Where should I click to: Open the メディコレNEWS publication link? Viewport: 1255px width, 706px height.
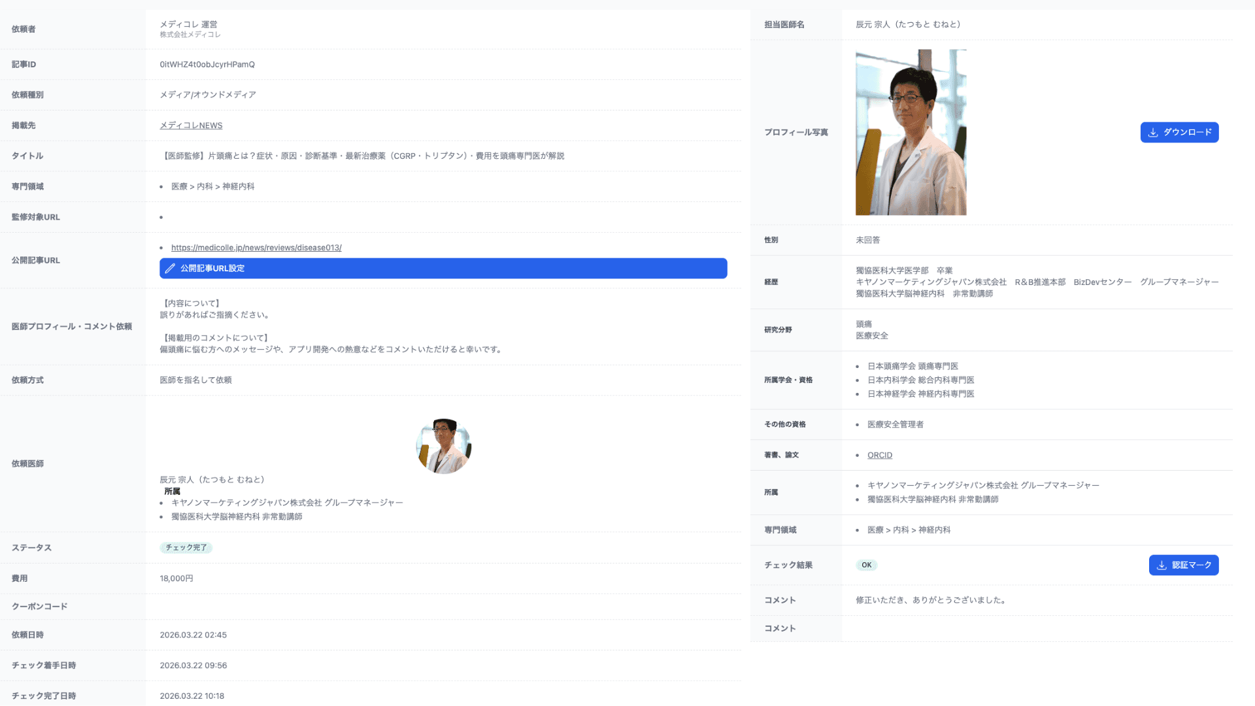pos(191,125)
